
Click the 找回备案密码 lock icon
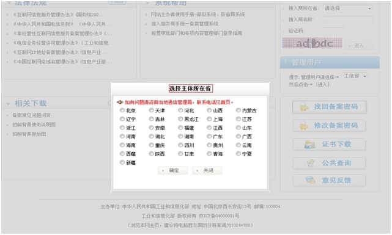[x=304, y=107]
